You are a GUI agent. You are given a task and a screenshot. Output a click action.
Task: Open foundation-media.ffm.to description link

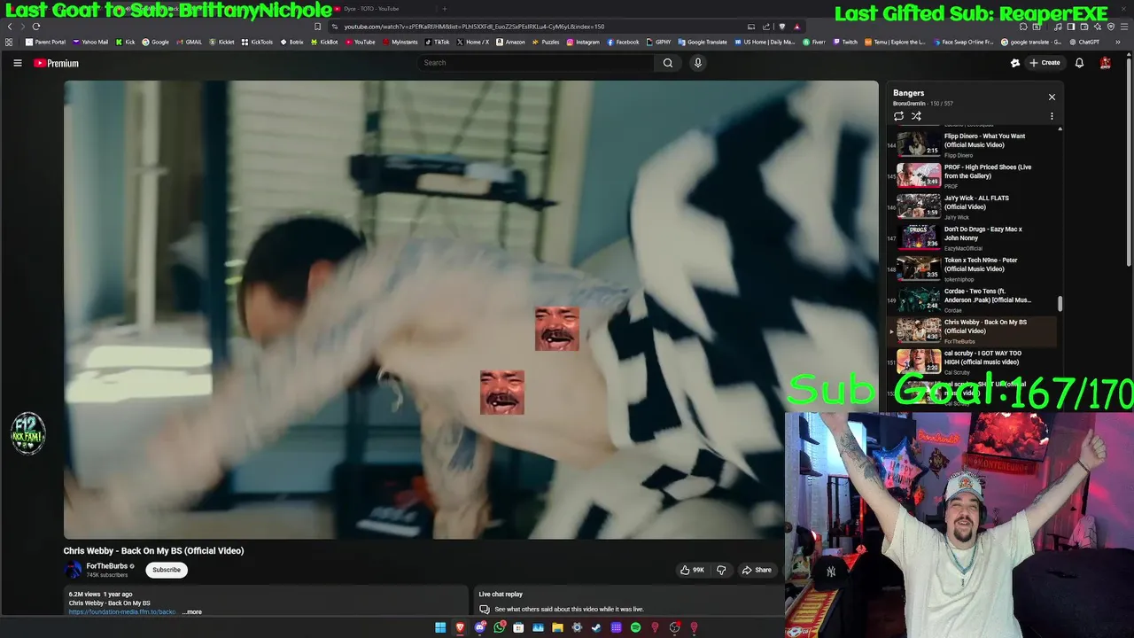(122, 612)
